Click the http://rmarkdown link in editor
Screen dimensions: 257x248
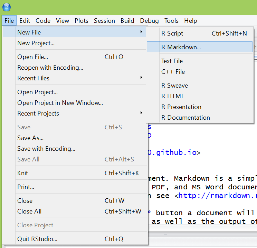click(218, 196)
